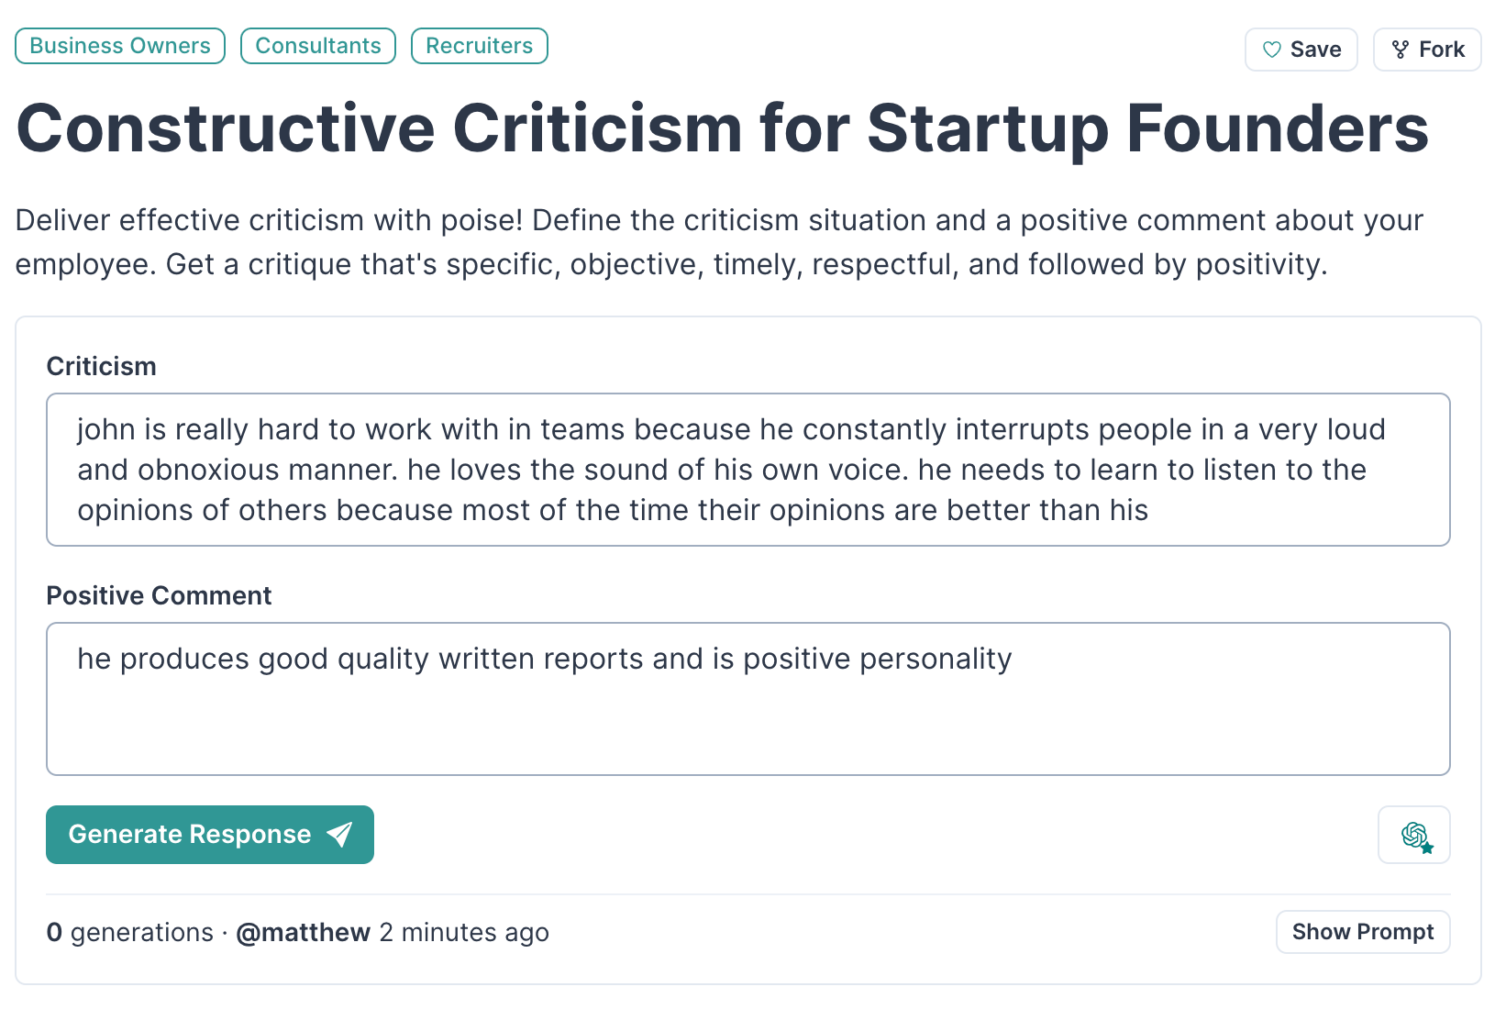This screenshot has width=1506, height=1009.
Task: Click the paper plane send icon
Action: pos(339,834)
